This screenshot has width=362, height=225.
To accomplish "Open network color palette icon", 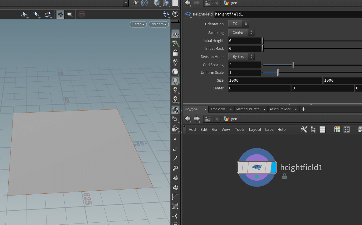I will [x=337, y=129].
